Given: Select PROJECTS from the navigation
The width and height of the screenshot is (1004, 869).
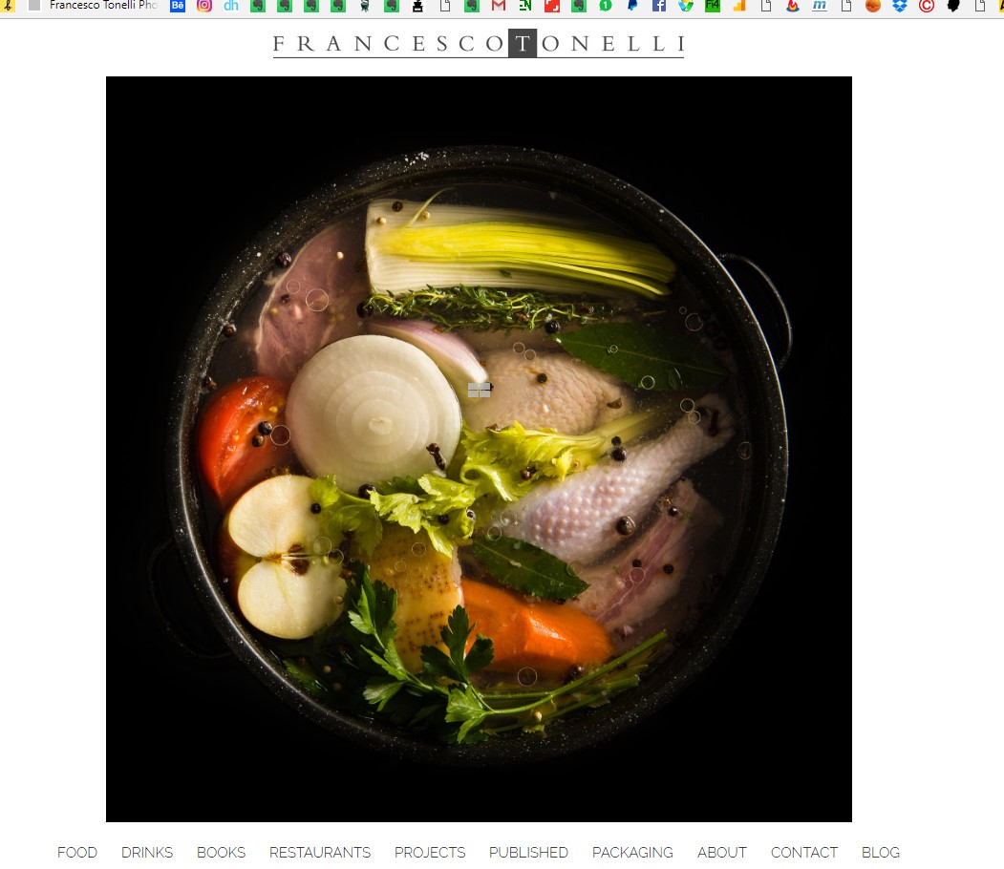Looking at the screenshot, I should 430,853.
